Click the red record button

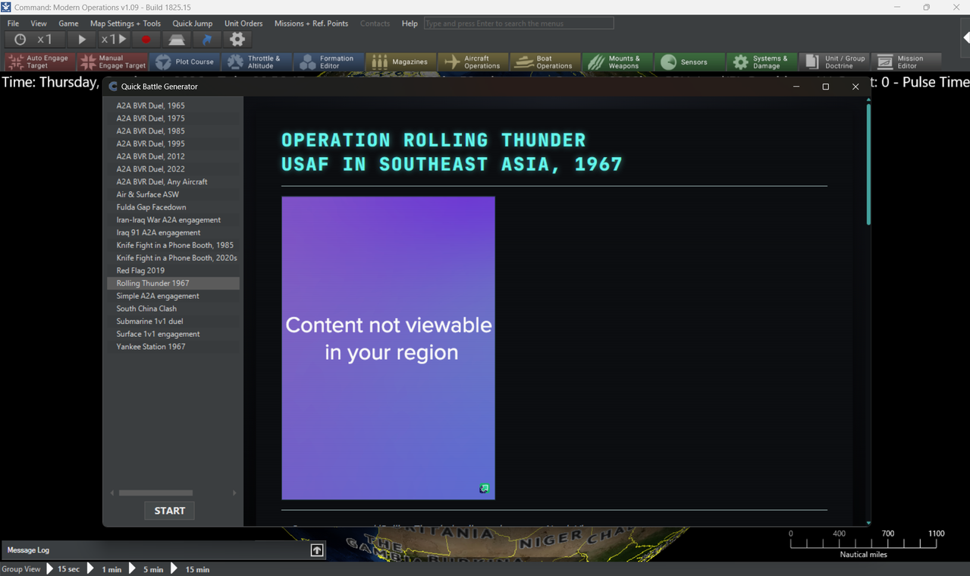coord(146,39)
